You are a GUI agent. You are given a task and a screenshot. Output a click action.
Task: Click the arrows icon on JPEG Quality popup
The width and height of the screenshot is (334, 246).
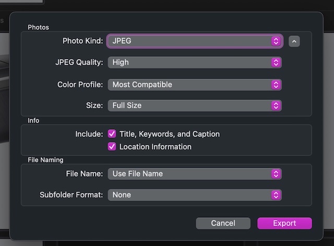276,63
